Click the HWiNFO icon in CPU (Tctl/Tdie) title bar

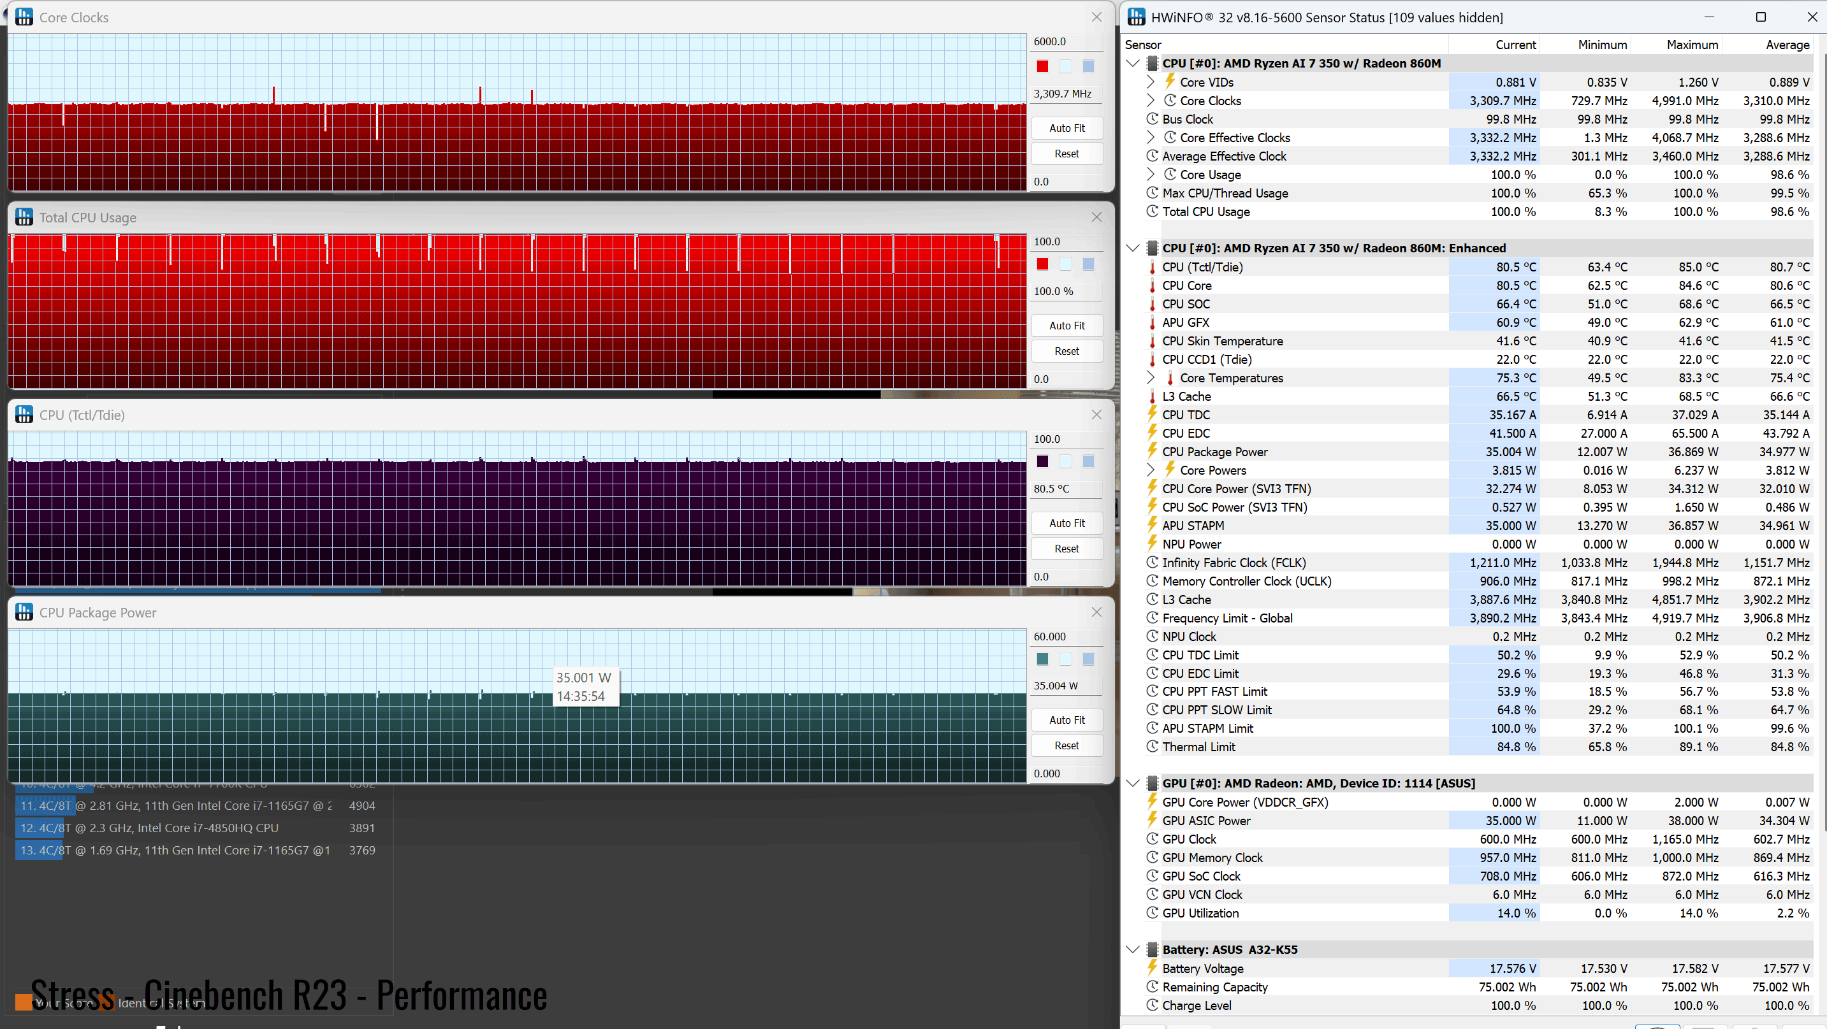pyautogui.click(x=24, y=415)
